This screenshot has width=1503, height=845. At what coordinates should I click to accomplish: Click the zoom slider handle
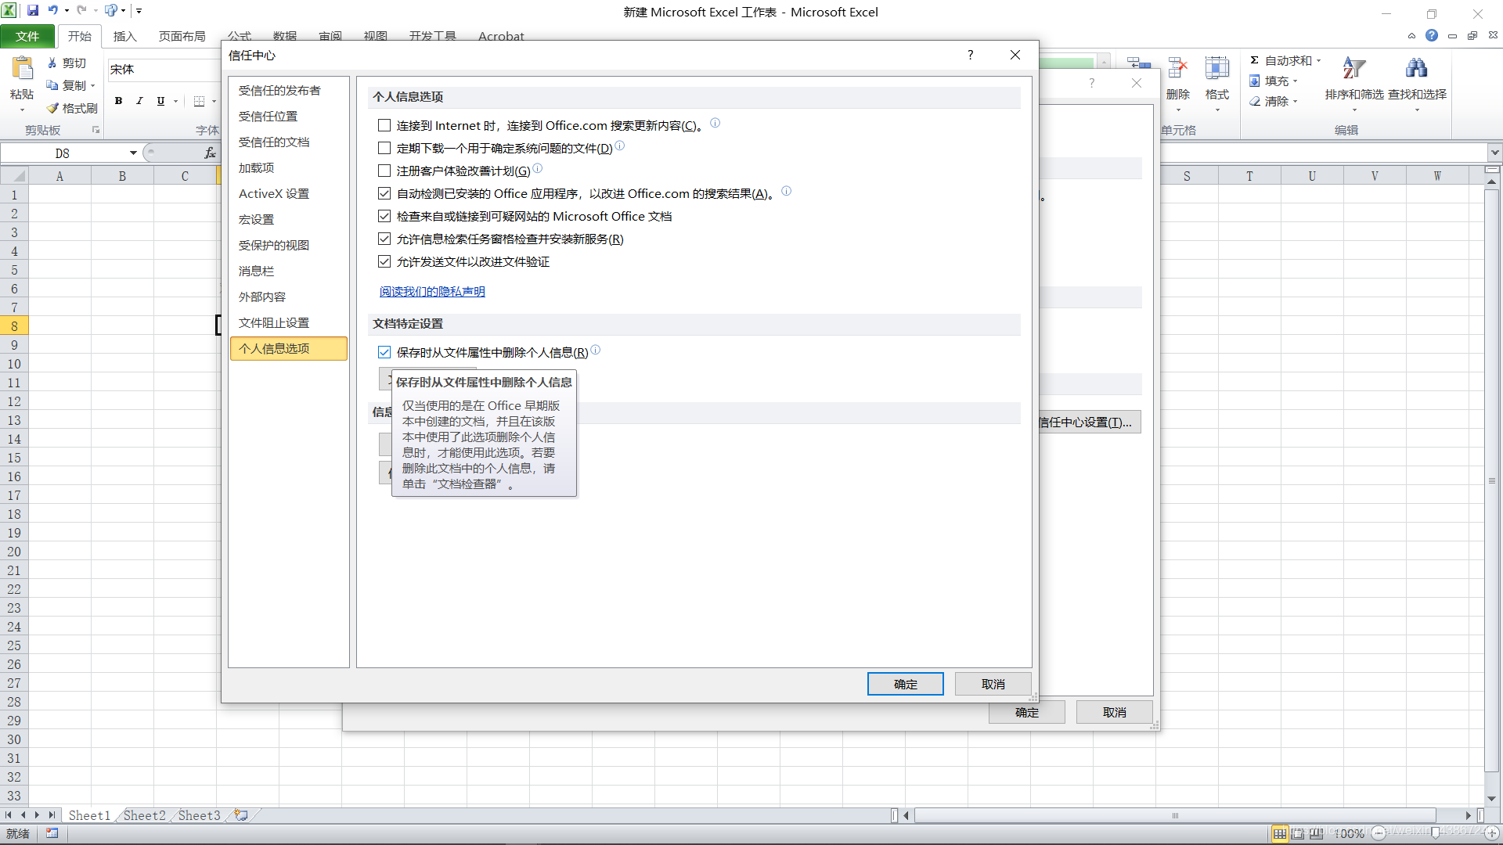point(1436,833)
